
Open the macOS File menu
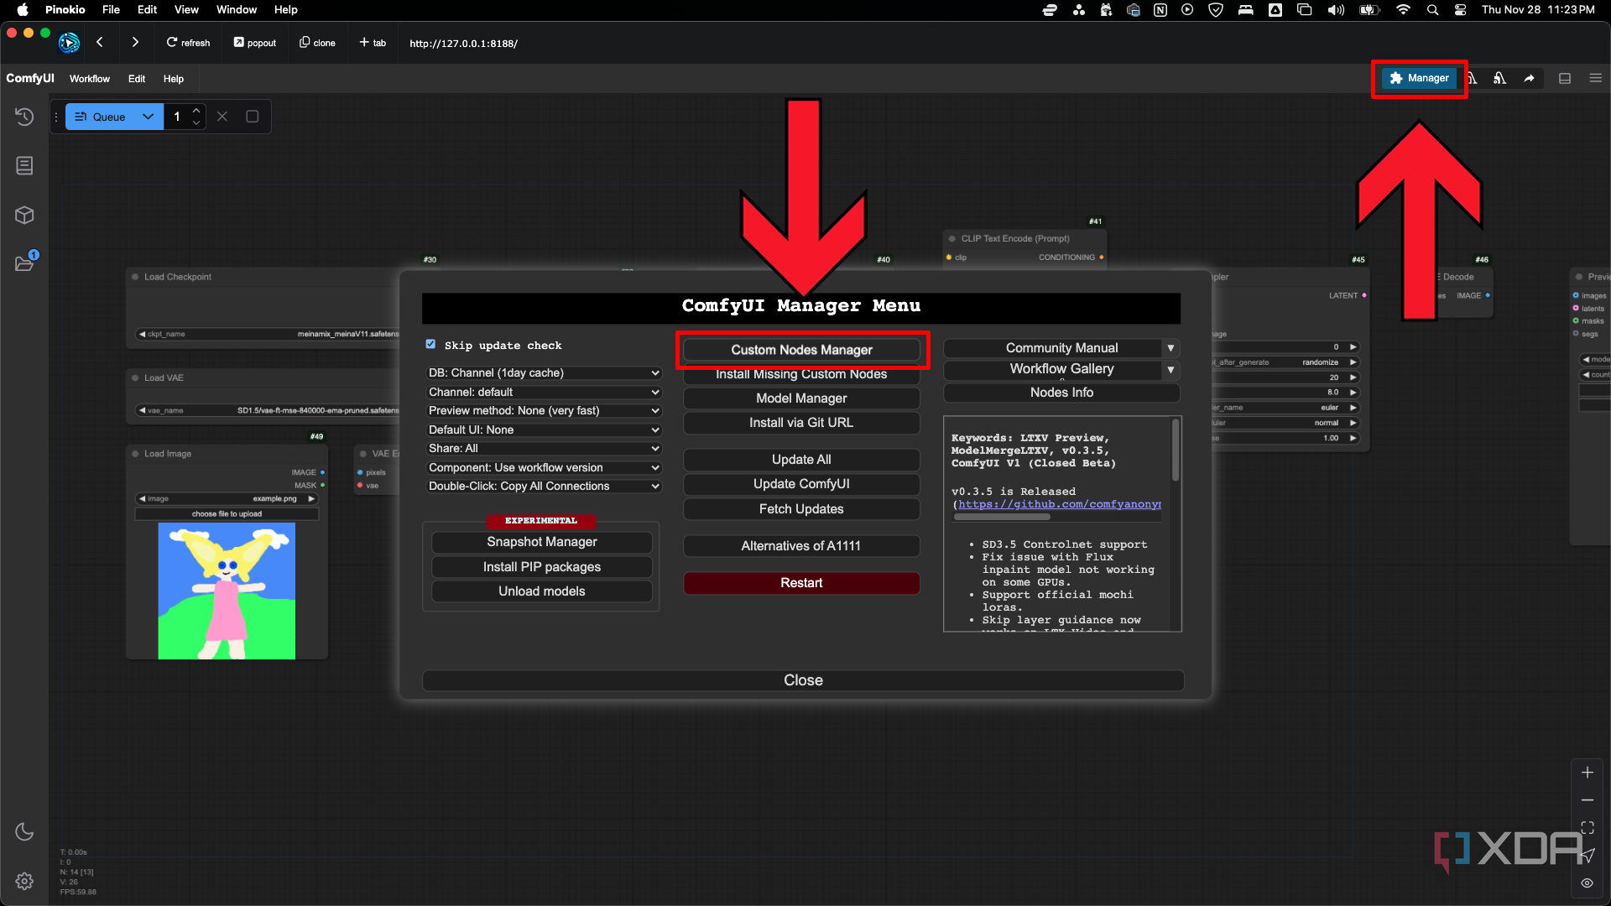coord(111,9)
